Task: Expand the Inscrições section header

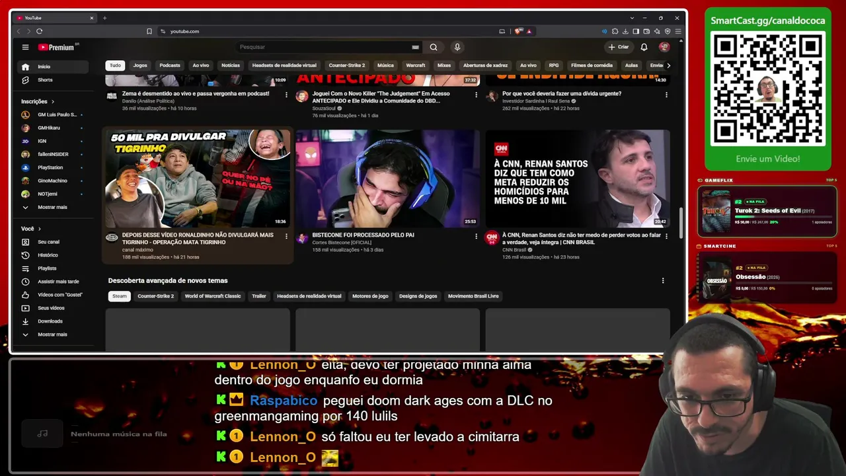Action: pos(38,102)
